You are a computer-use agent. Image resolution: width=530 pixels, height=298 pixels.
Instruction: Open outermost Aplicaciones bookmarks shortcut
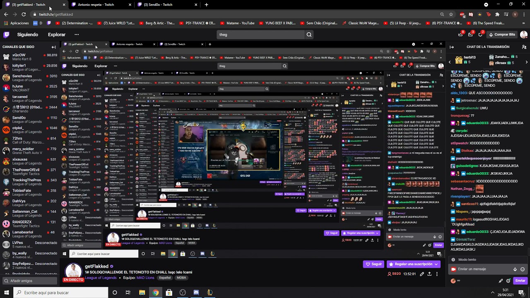(16, 23)
